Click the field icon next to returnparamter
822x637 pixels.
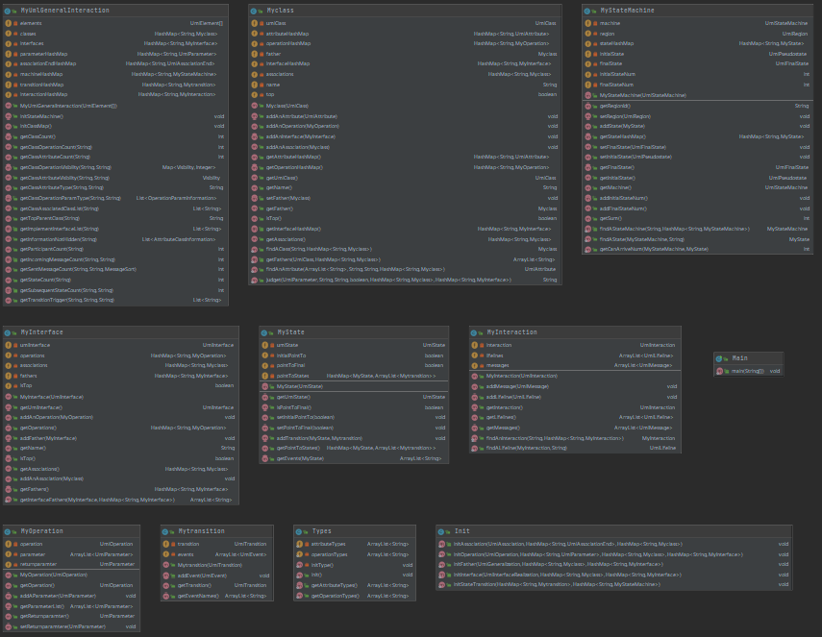pyautogui.click(x=9, y=564)
